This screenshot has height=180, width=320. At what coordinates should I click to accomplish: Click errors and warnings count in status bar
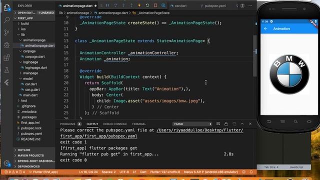tap(14, 172)
